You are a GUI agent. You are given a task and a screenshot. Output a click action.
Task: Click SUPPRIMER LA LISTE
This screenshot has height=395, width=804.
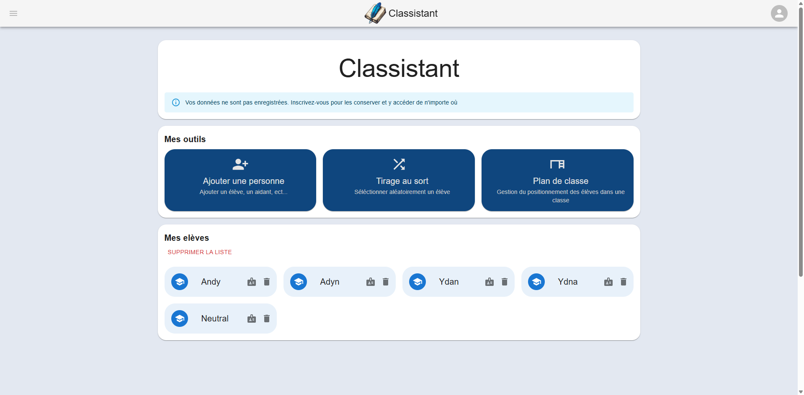[x=200, y=252]
